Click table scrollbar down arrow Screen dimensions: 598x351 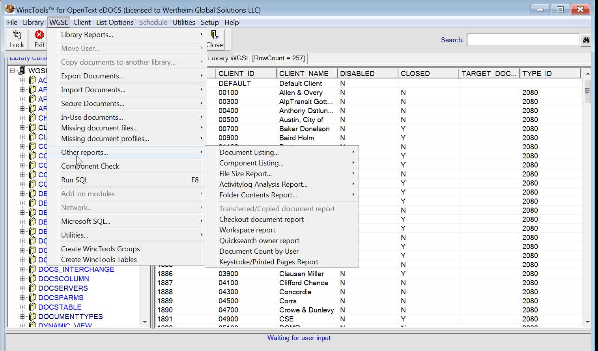pyautogui.click(x=587, y=322)
